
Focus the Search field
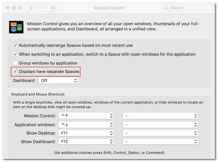[189, 8]
